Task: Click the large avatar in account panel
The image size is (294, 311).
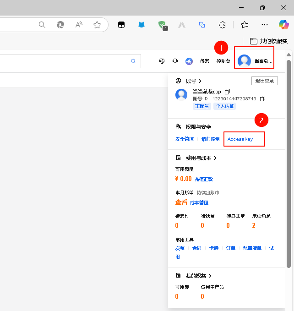Action: tap(181, 95)
